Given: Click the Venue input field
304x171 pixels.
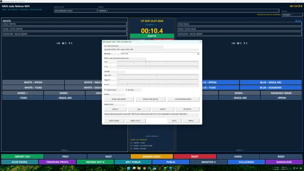Looking at the screenshot, I should coord(189,11).
